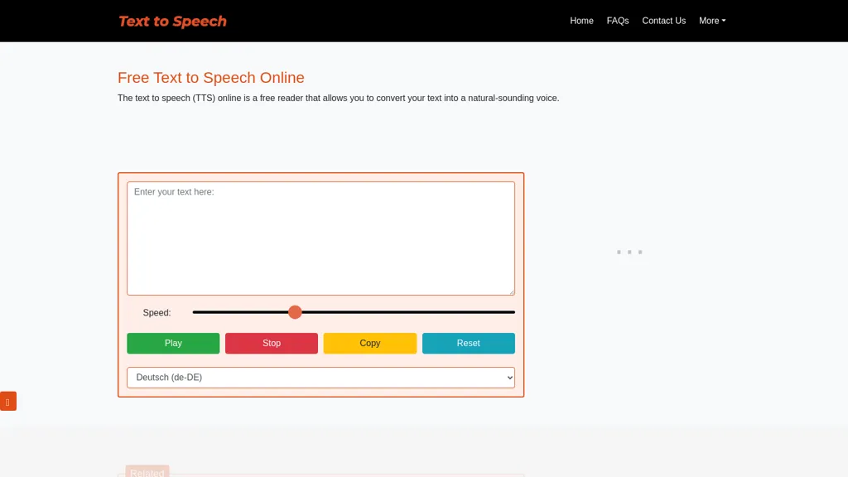Navigate to the Home menu item
This screenshot has height=477, width=848.
[581, 21]
